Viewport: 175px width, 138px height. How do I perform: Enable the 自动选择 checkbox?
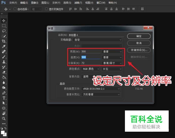(x=15, y=9)
